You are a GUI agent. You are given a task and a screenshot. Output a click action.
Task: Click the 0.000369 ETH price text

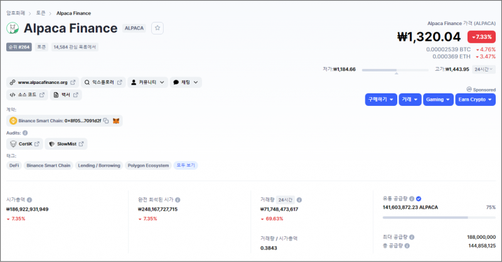(451, 56)
